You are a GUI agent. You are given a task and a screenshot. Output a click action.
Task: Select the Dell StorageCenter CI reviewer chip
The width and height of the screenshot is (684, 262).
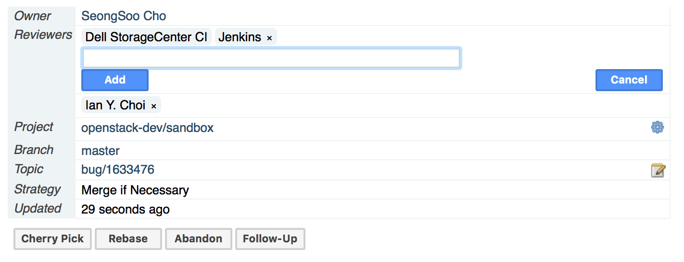tap(146, 37)
